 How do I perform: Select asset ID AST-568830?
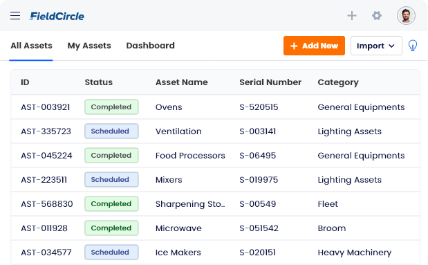click(x=47, y=204)
